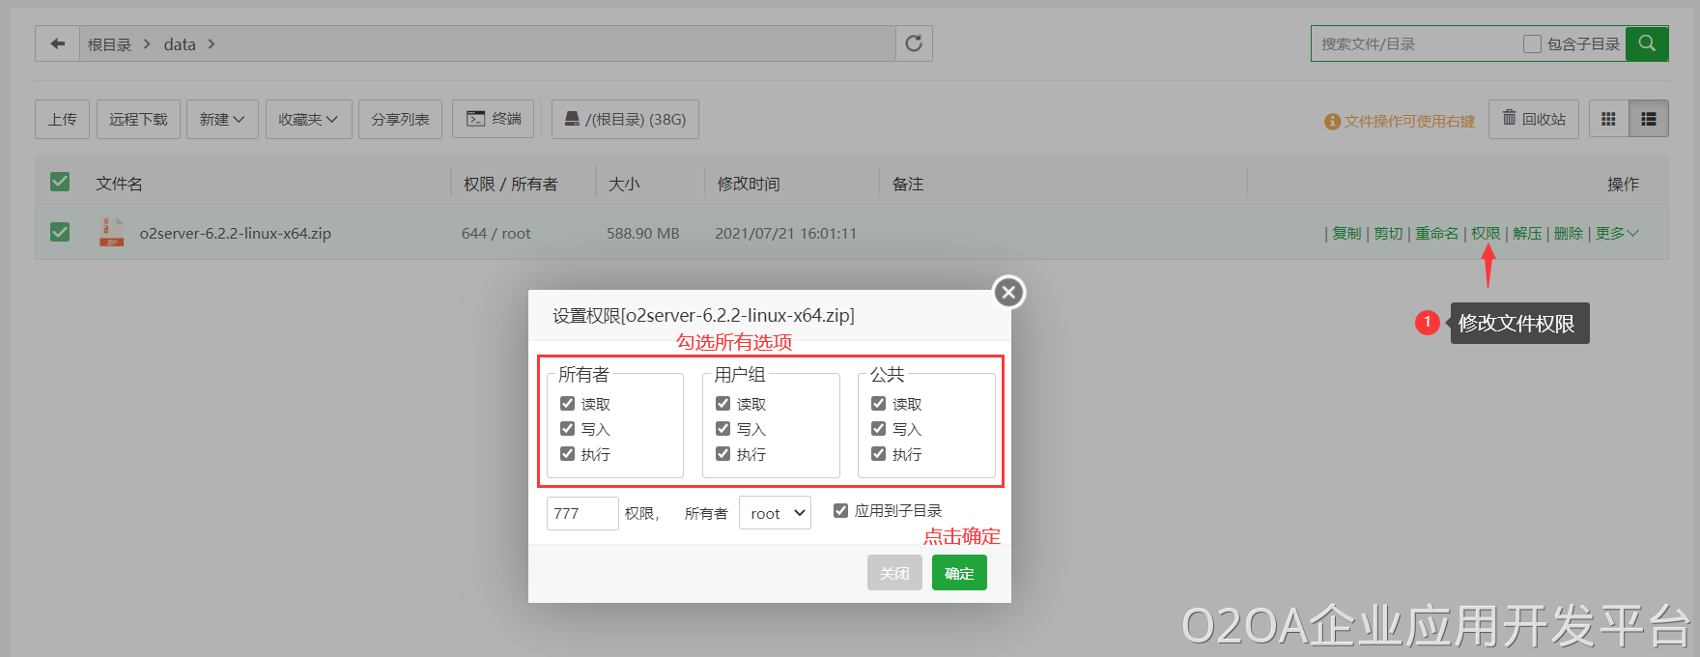Uncheck owner write permission
This screenshot has height=657, width=1700.
tap(568, 429)
